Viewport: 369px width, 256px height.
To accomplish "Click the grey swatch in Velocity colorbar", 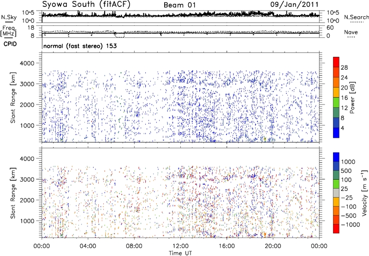I will point(336,193).
